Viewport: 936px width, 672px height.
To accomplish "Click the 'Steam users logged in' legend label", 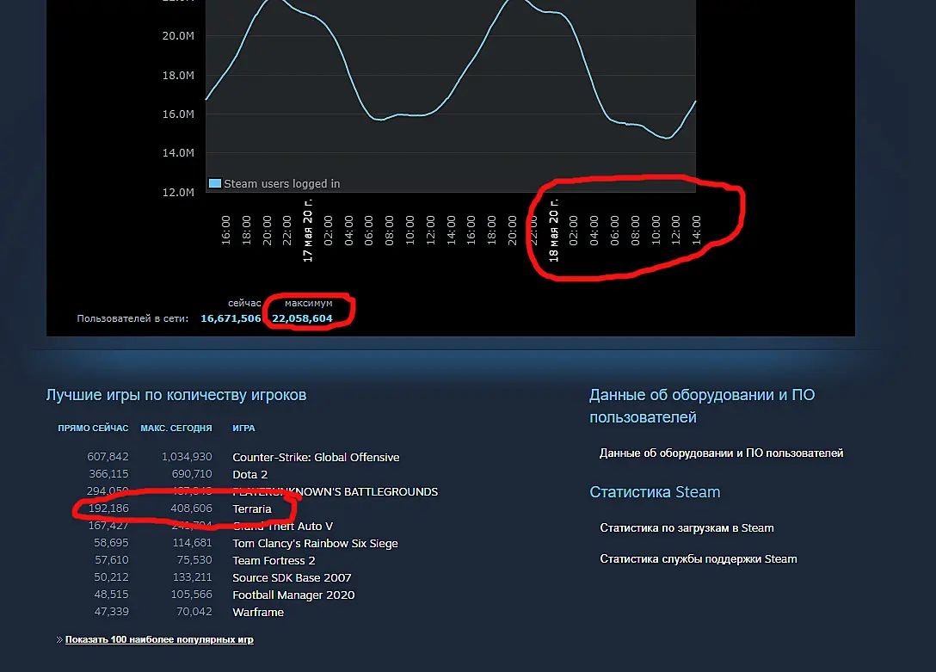I will (282, 184).
